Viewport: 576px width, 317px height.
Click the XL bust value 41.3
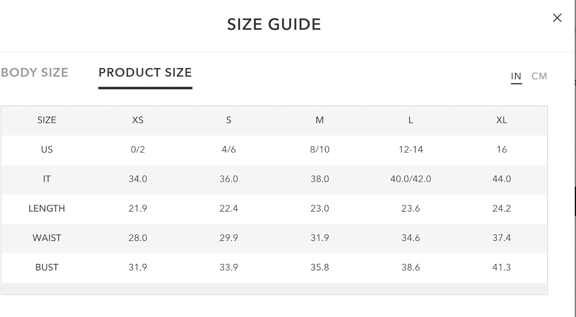click(x=502, y=267)
